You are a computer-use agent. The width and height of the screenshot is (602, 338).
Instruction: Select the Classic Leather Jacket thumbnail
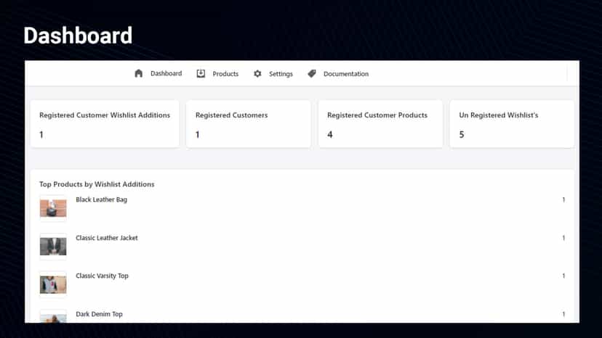(x=53, y=247)
